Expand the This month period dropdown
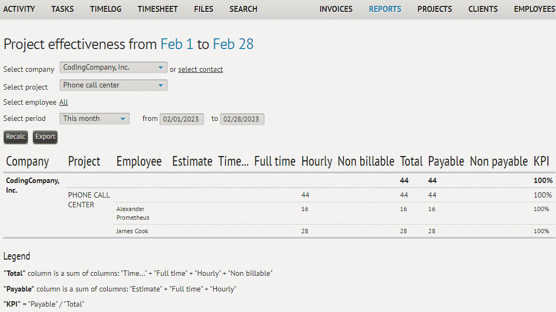The height and width of the screenshot is (312, 556). [x=95, y=119]
